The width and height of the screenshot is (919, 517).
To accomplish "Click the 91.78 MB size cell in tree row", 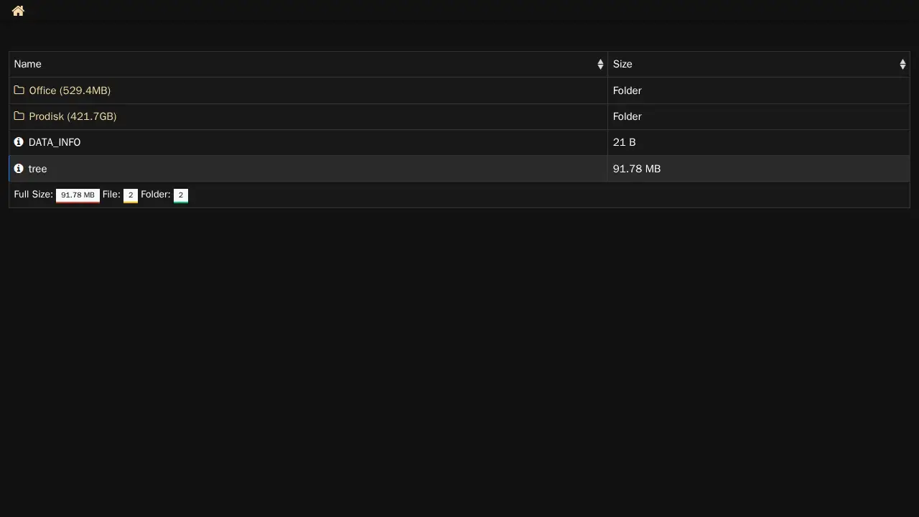I will pyautogui.click(x=636, y=169).
